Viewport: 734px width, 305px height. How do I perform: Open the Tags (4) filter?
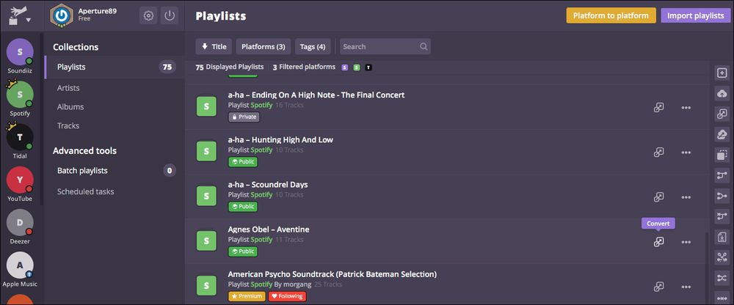pyautogui.click(x=313, y=46)
